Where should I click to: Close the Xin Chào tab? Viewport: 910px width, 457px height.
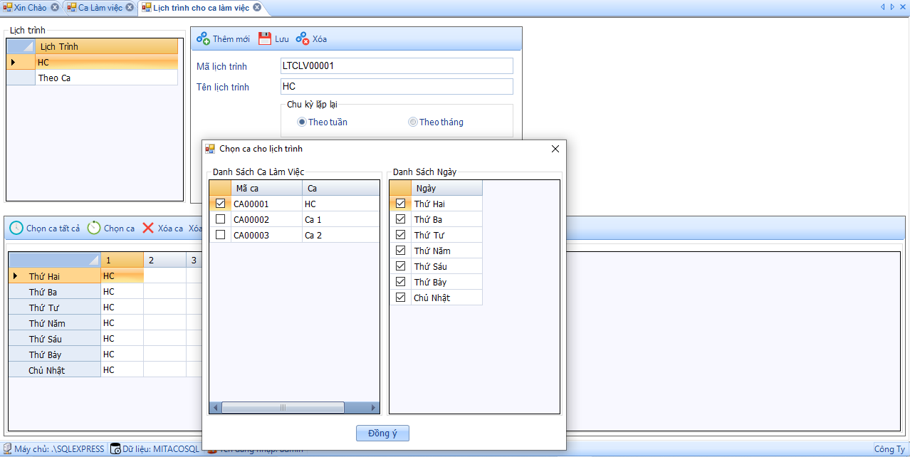pos(55,8)
